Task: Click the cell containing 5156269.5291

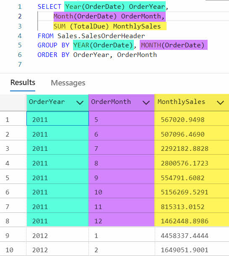Action: pyautogui.click(x=192, y=192)
